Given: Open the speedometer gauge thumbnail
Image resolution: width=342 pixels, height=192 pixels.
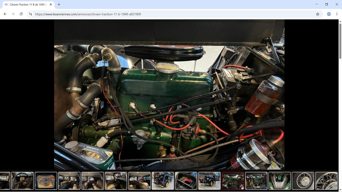Looking at the screenshot, I should (46, 181).
